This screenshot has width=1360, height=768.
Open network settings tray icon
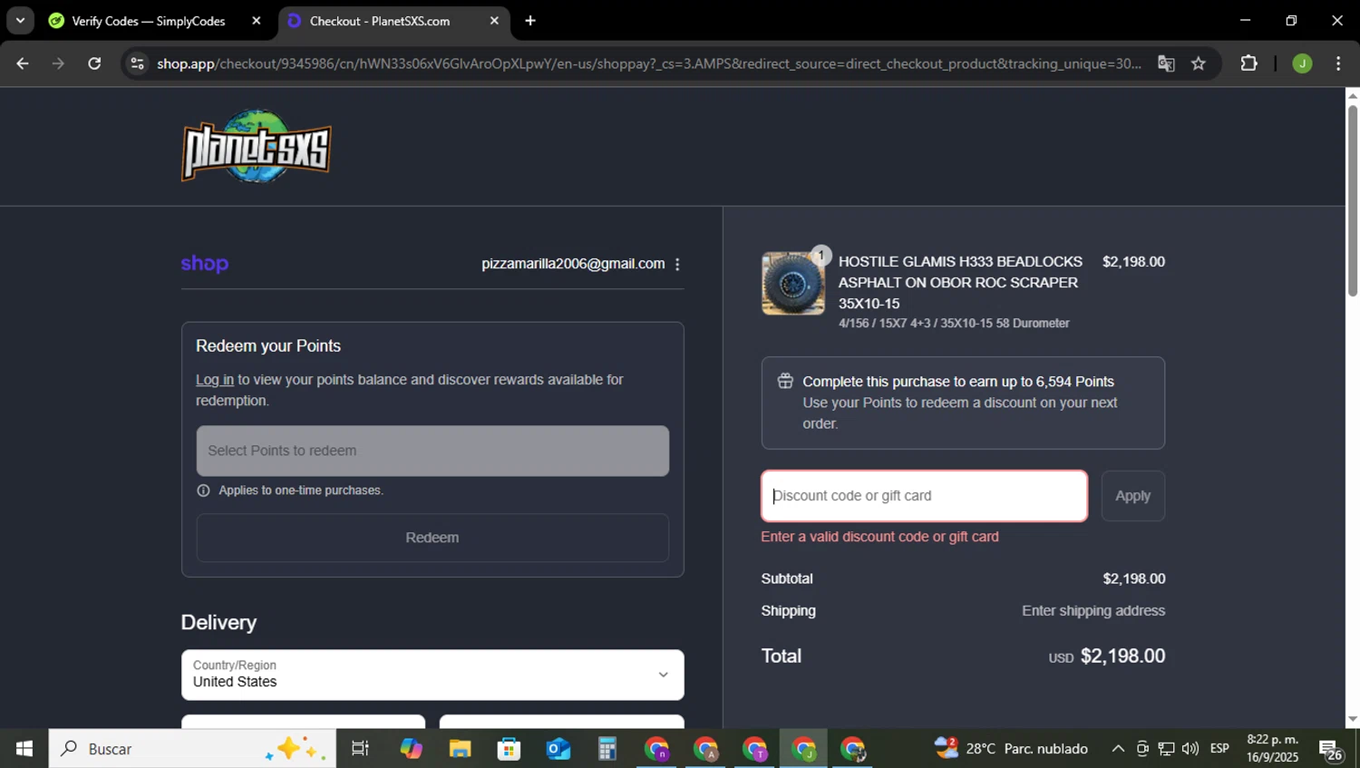tap(1167, 749)
